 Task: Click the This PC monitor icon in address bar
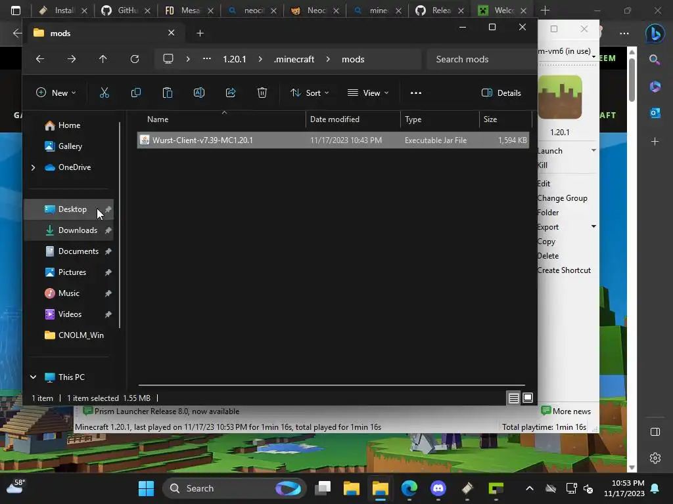tap(168, 59)
